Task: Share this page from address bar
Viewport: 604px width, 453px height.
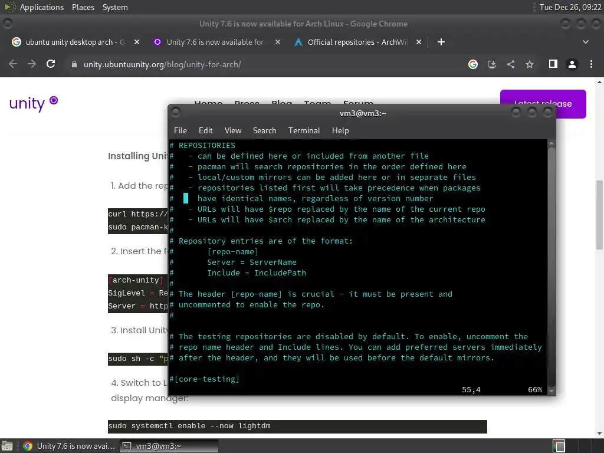Action: pyautogui.click(x=511, y=64)
